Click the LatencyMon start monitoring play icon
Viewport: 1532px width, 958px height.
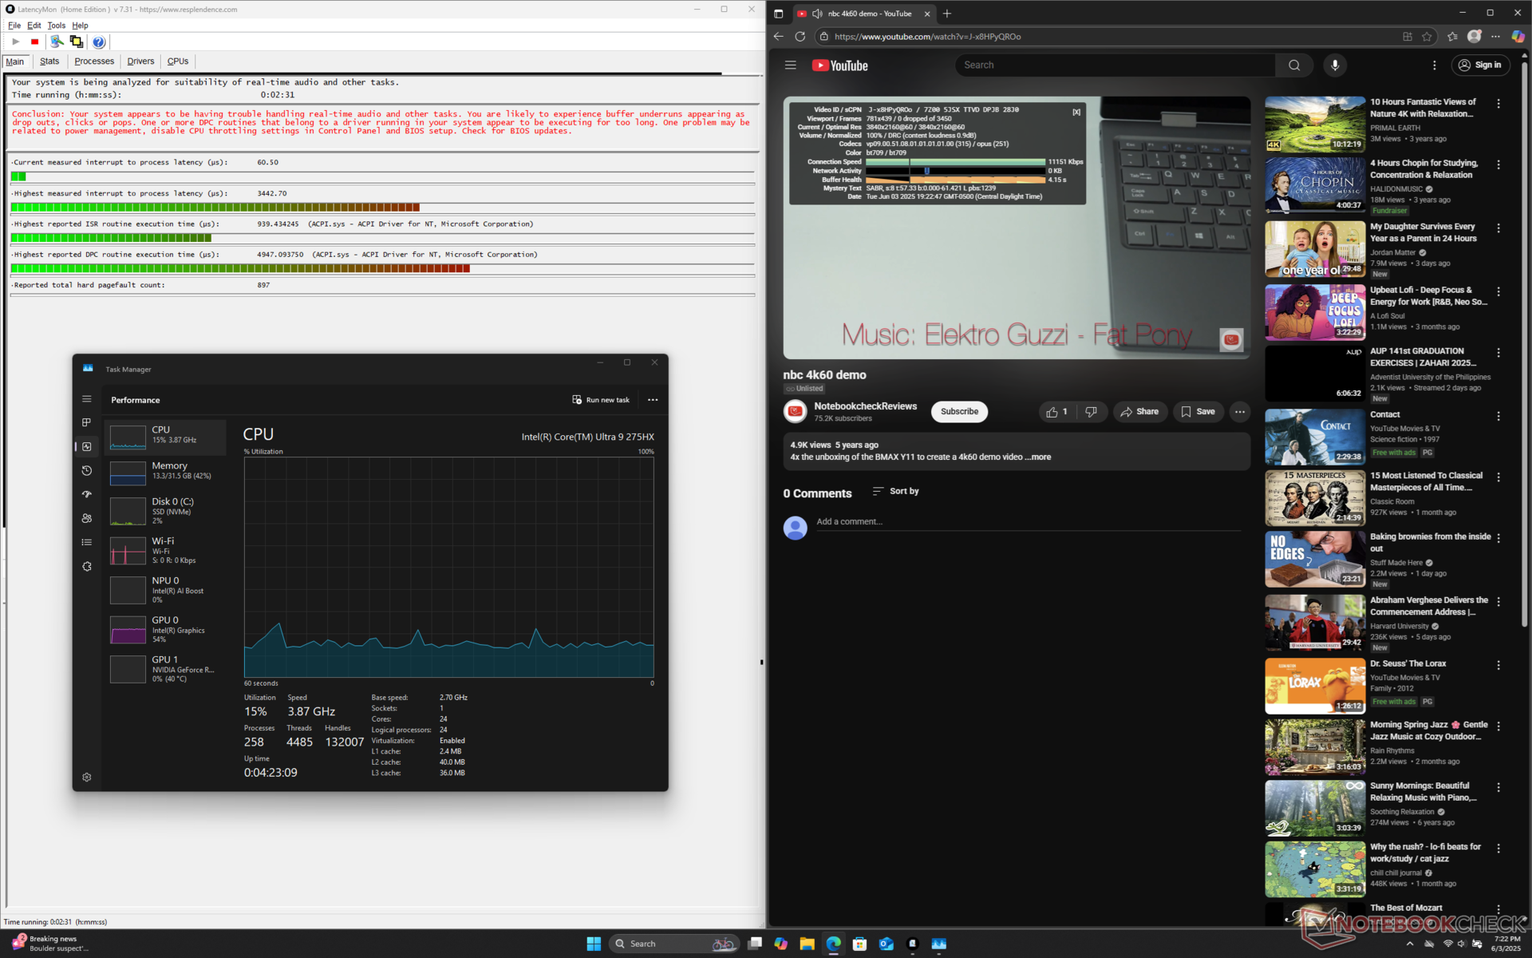coord(15,42)
